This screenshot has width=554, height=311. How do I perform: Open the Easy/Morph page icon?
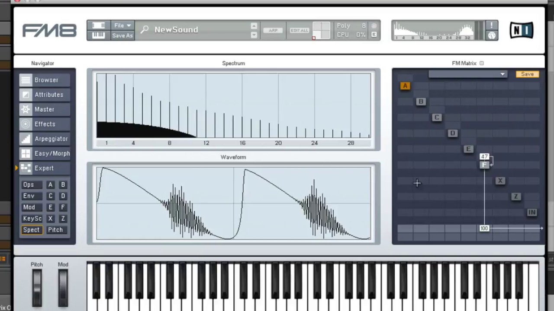click(26, 153)
